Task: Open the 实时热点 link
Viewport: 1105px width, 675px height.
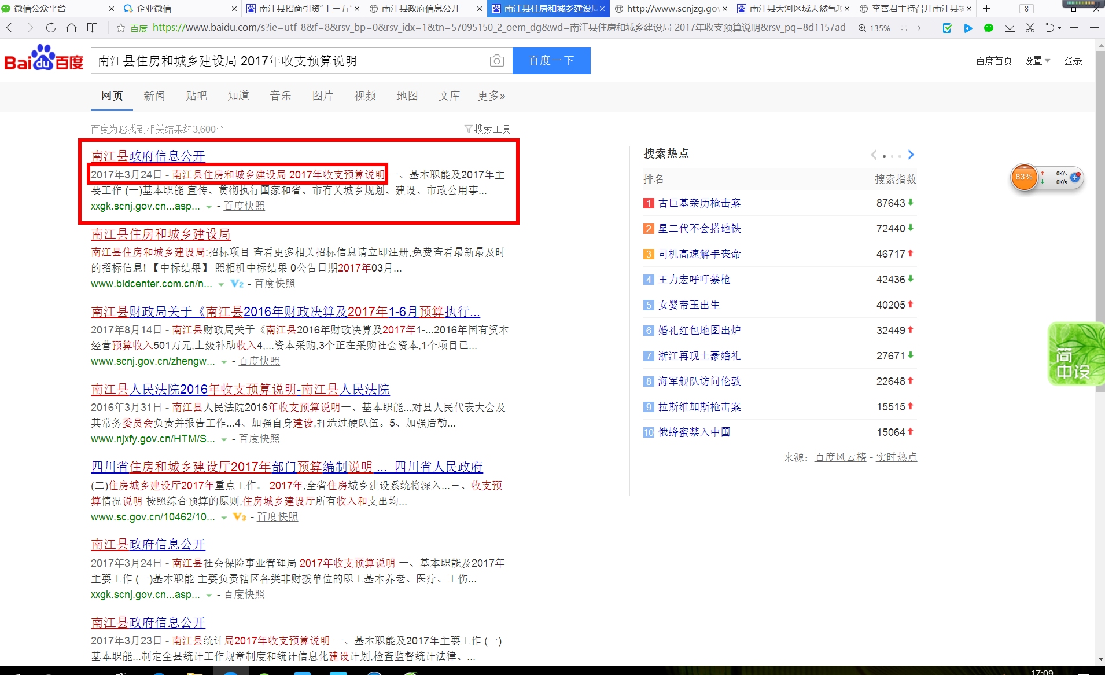Action: (x=896, y=457)
